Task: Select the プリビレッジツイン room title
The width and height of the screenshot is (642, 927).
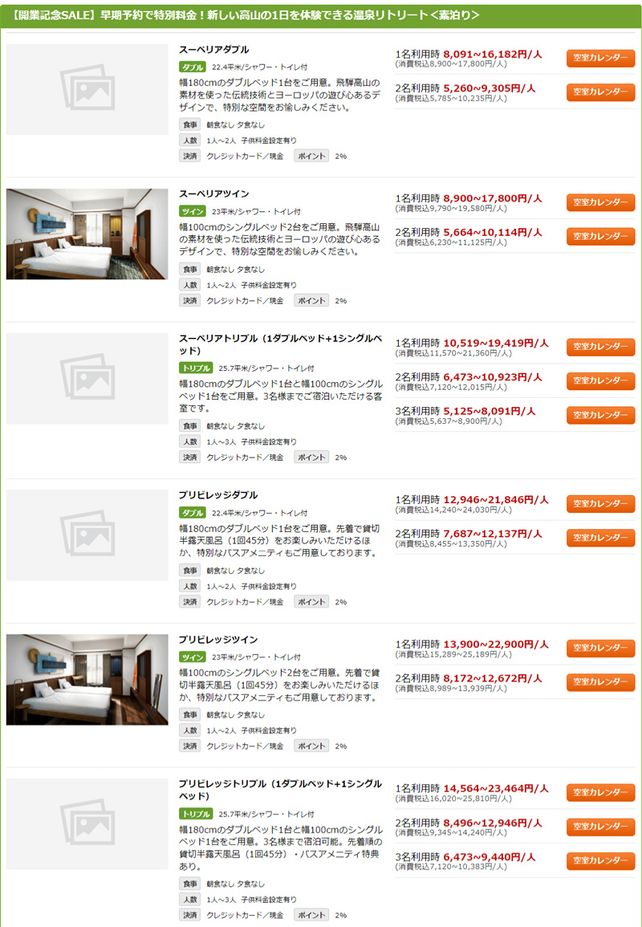Action: click(x=218, y=640)
